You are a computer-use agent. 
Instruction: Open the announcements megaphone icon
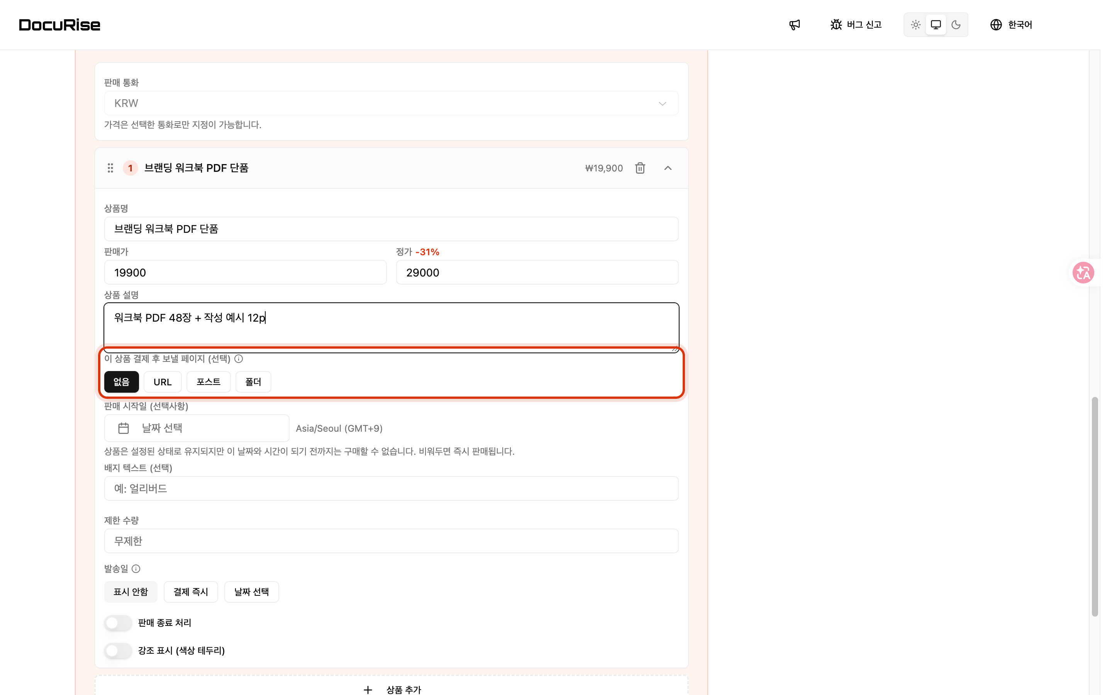click(x=795, y=25)
